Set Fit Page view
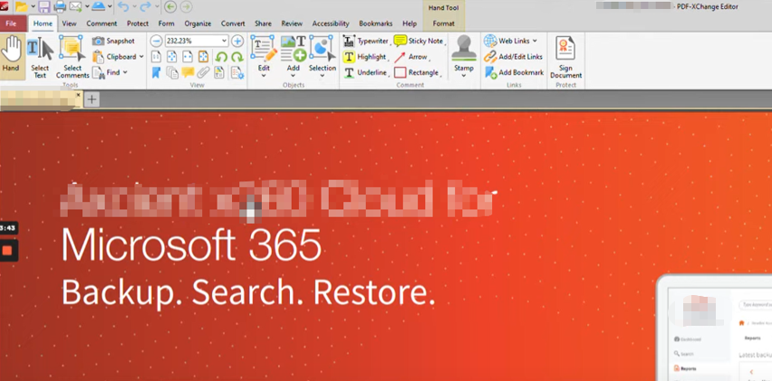The image size is (772, 381). tap(172, 56)
